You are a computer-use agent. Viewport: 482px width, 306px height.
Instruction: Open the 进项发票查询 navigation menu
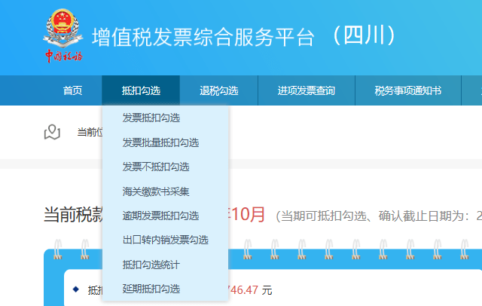[x=306, y=90]
